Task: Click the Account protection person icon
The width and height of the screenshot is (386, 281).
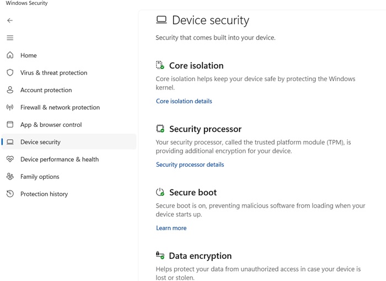Action: pos(10,90)
